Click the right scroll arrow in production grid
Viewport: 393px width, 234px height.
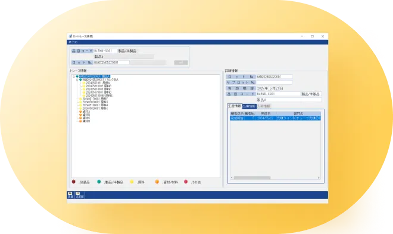coord(319,178)
